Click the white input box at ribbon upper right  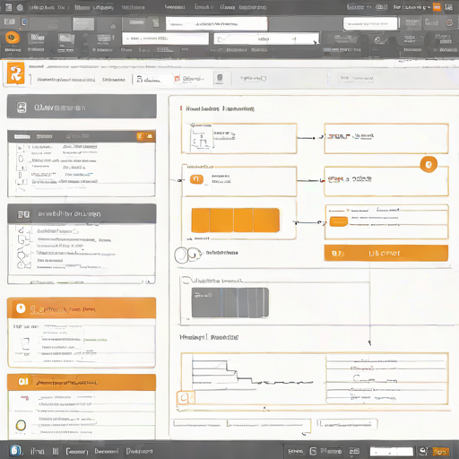pos(370,23)
